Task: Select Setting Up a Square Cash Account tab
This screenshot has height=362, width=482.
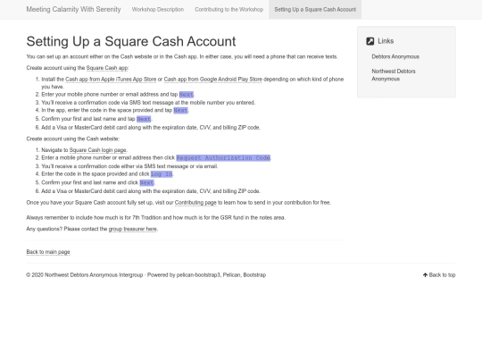Action: 315,10
